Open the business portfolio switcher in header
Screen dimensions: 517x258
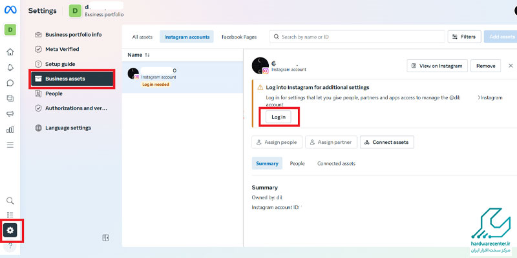pyautogui.click(x=96, y=10)
